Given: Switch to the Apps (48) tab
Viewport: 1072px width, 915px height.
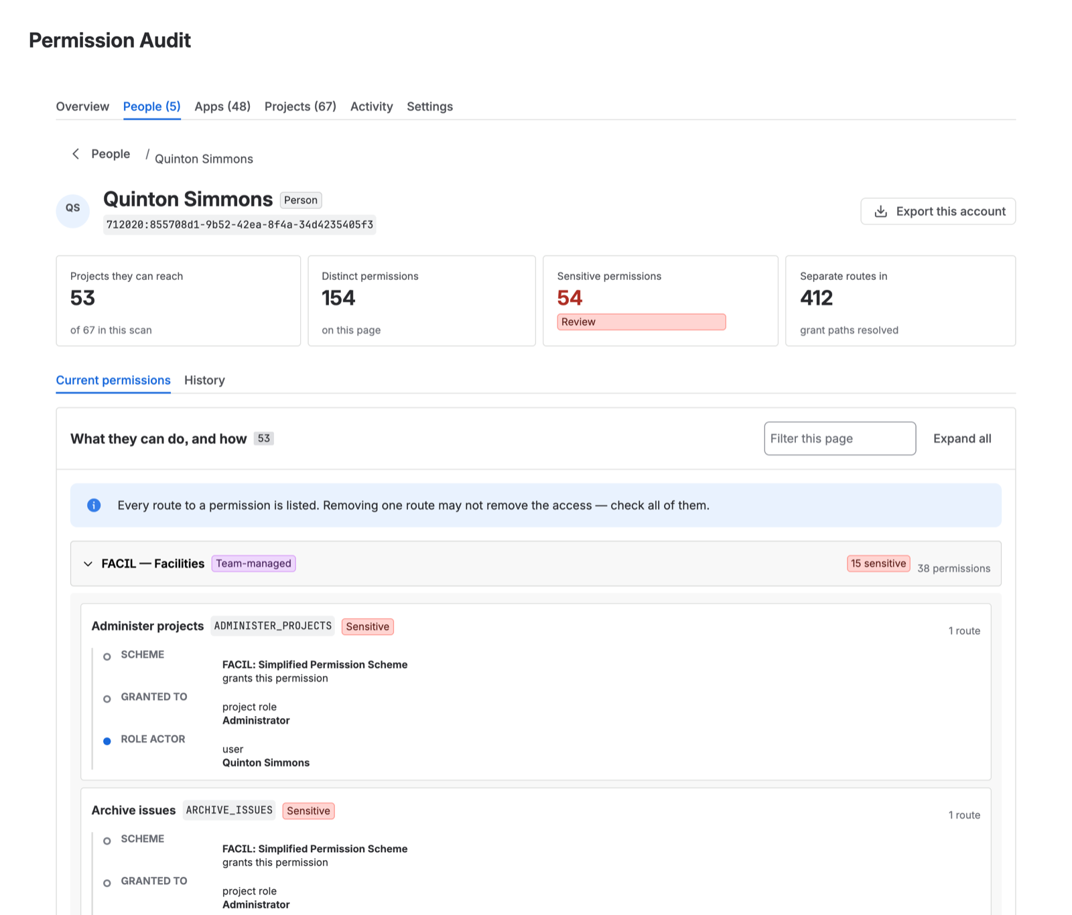Looking at the screenshot, I should pyautogui.click(x=222, y=107).
